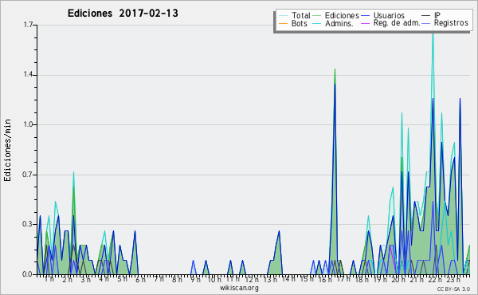The width and height of the screenshot is (478, 295).
Task: Click the '6 h' x-axis label
Action: 140,279
